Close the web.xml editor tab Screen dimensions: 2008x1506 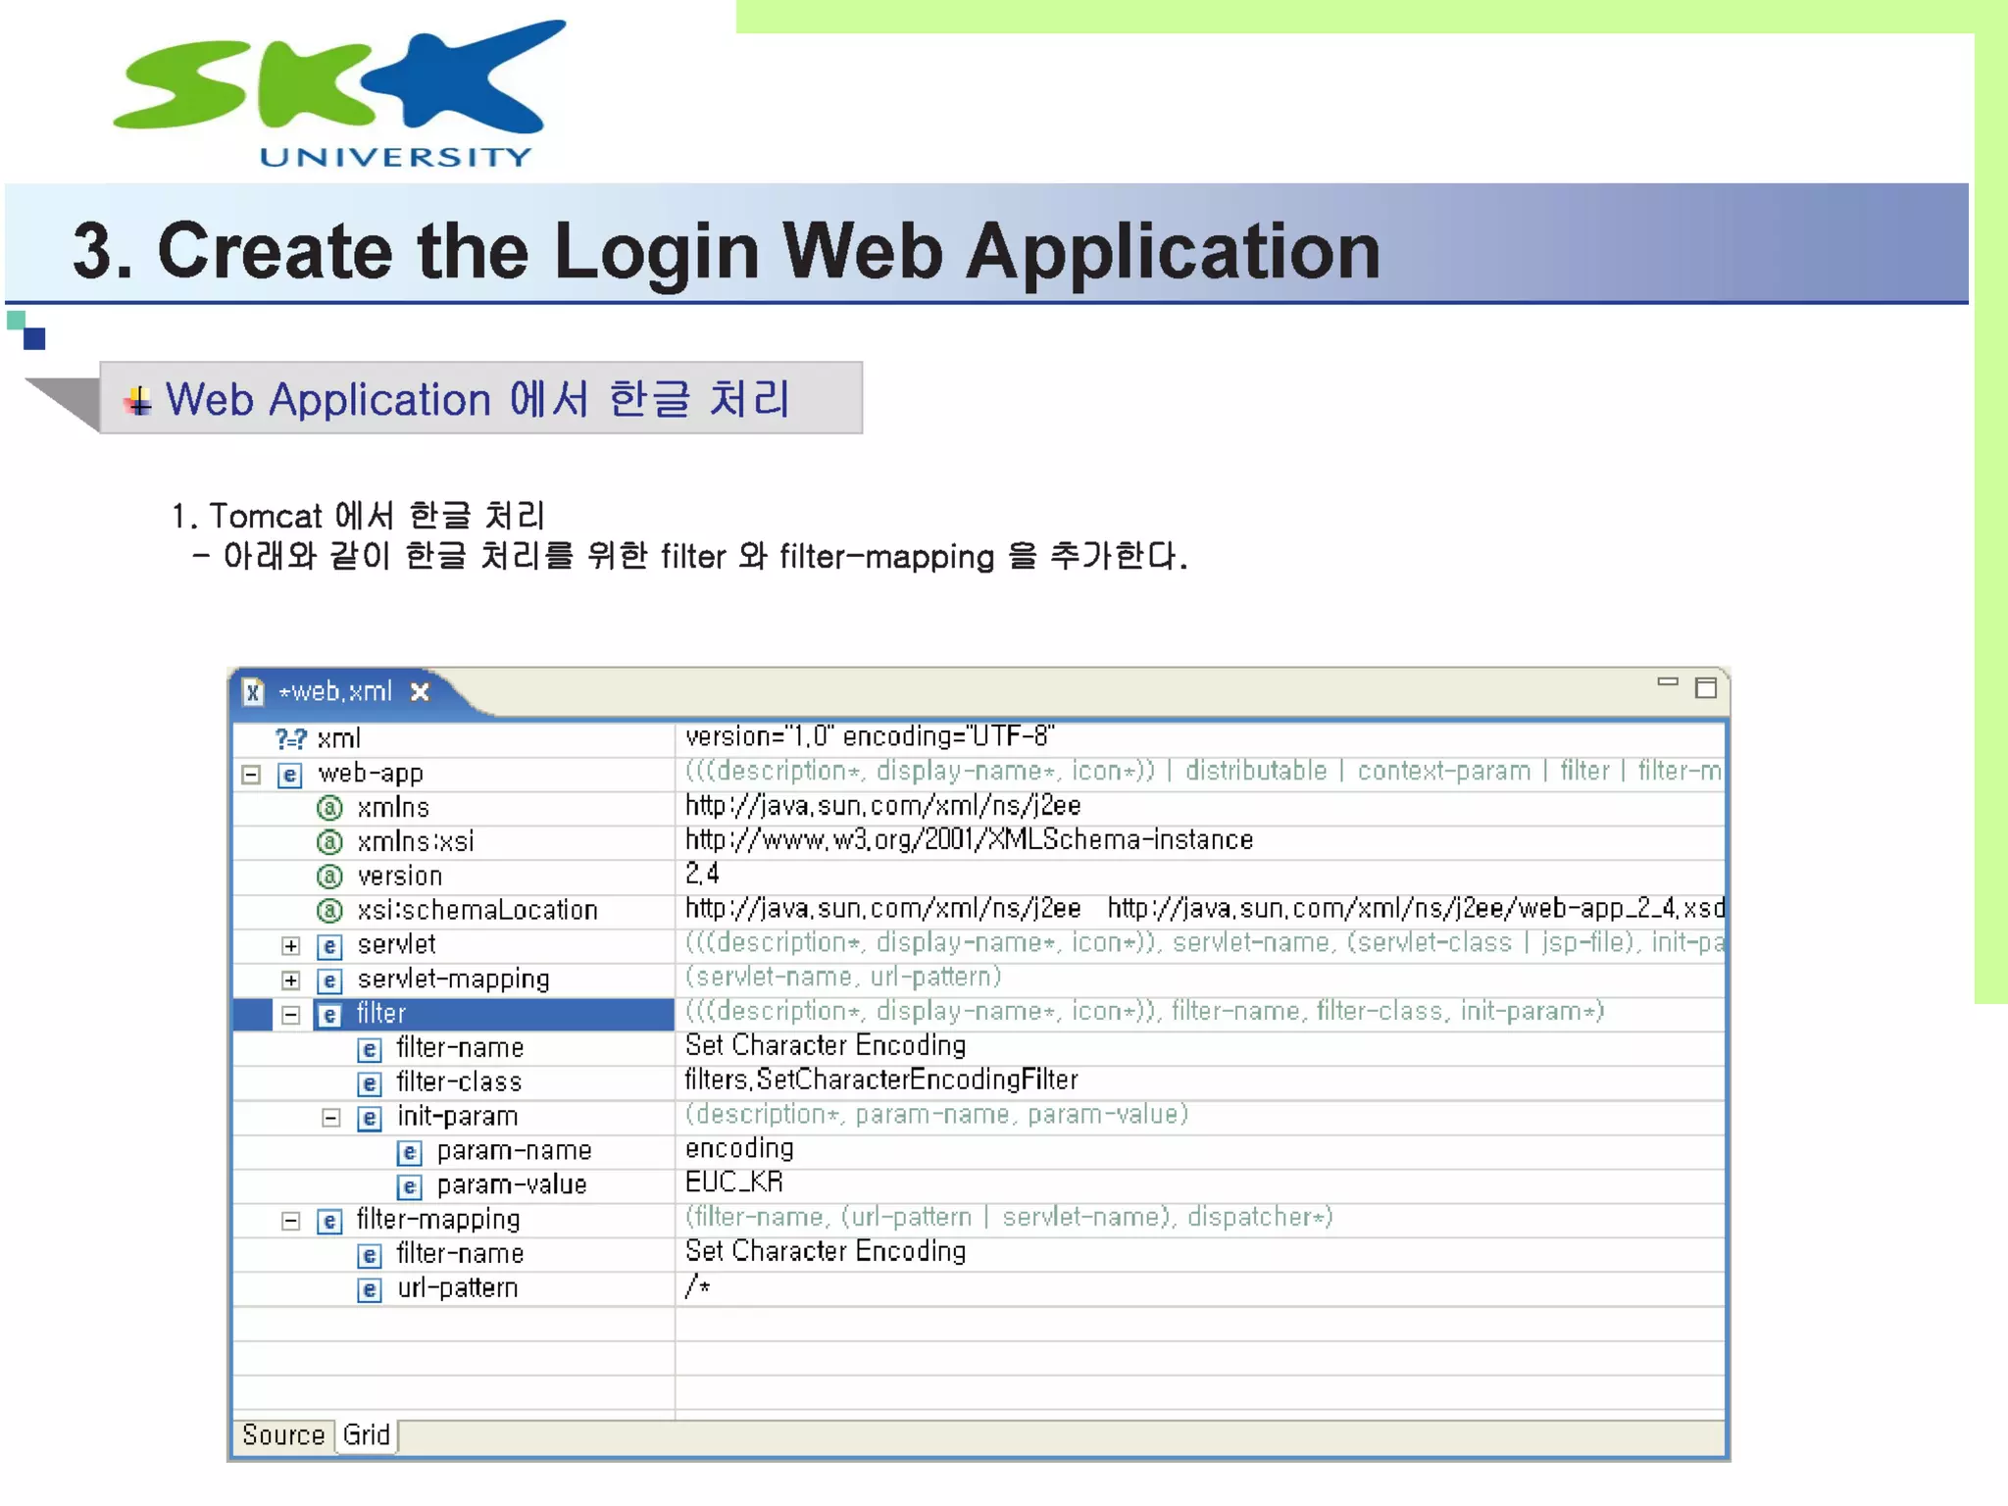pos(420,692)
